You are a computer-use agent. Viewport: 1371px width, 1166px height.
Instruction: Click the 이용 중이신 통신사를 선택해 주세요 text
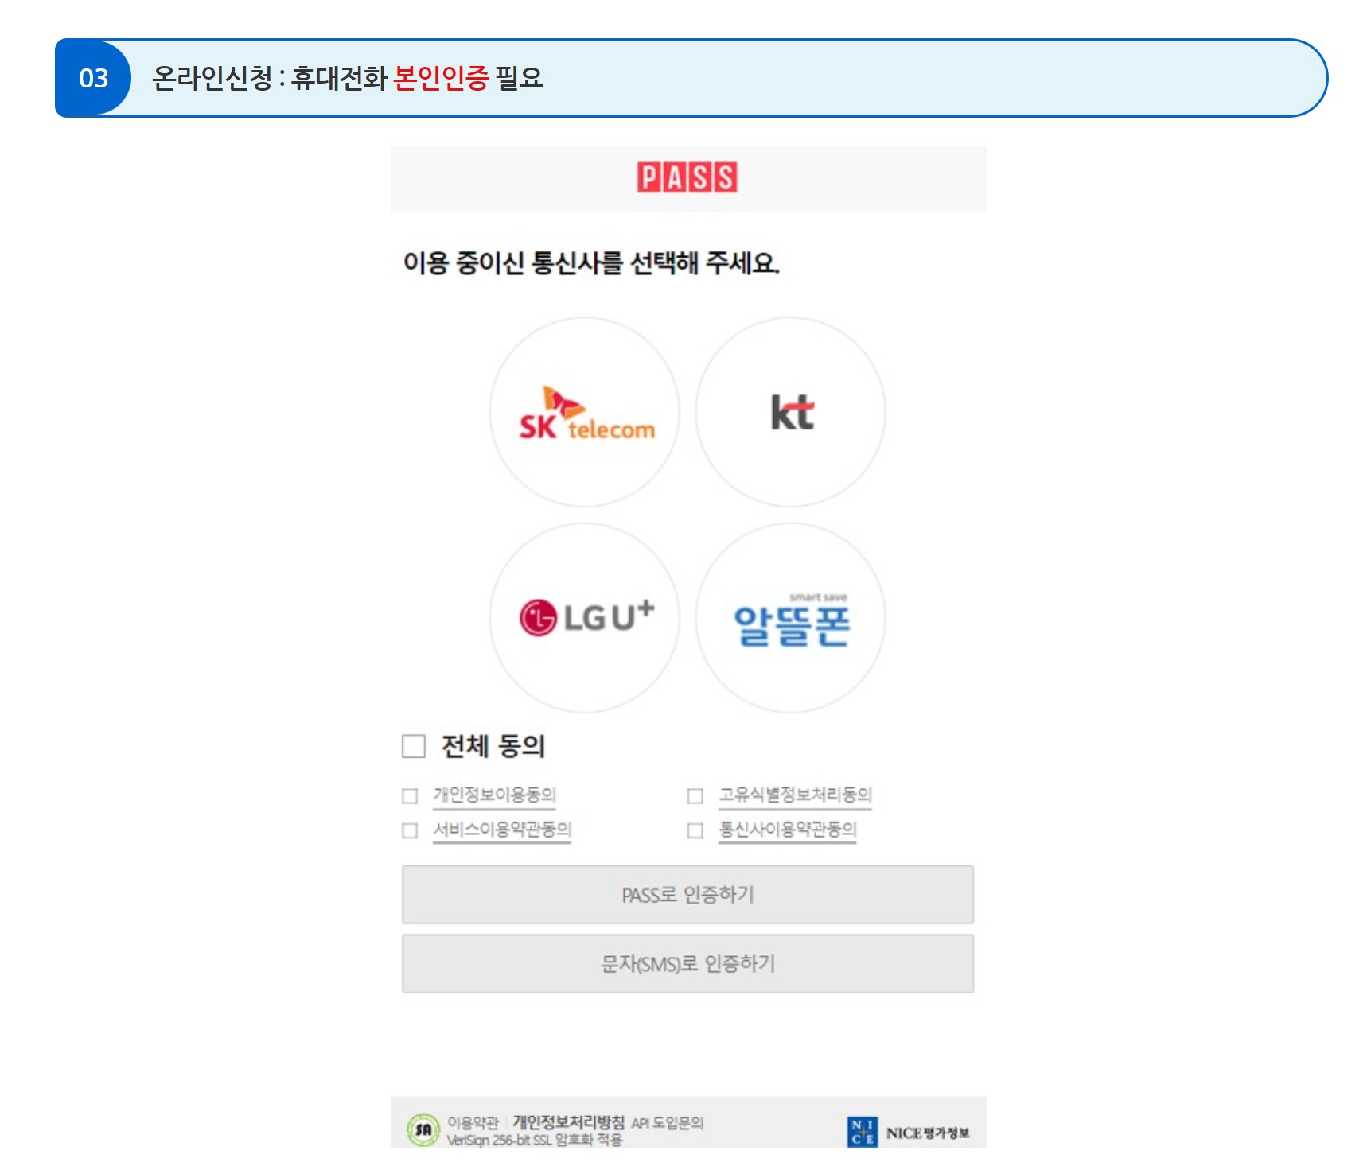tap(591, 262)
